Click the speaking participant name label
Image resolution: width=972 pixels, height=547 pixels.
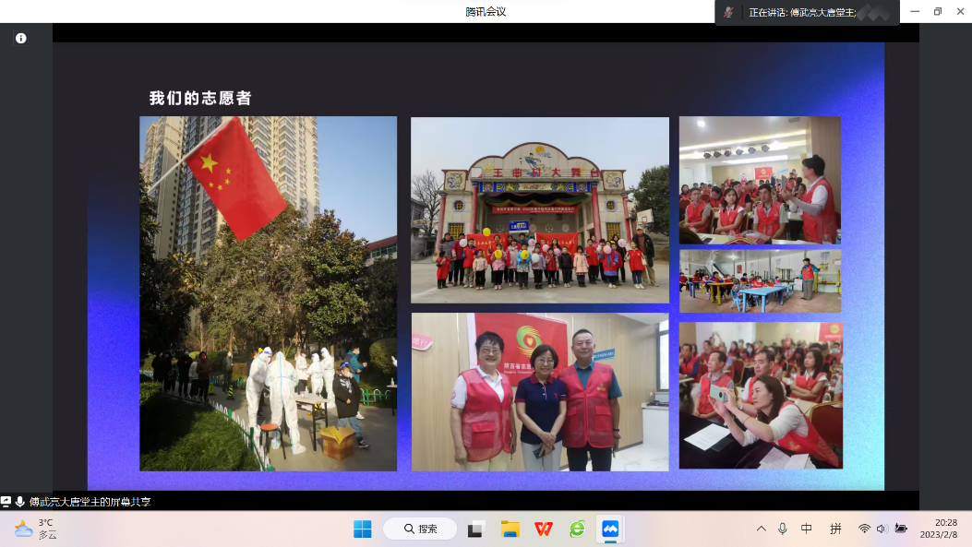pyautogui.click(x=803, y=12)
